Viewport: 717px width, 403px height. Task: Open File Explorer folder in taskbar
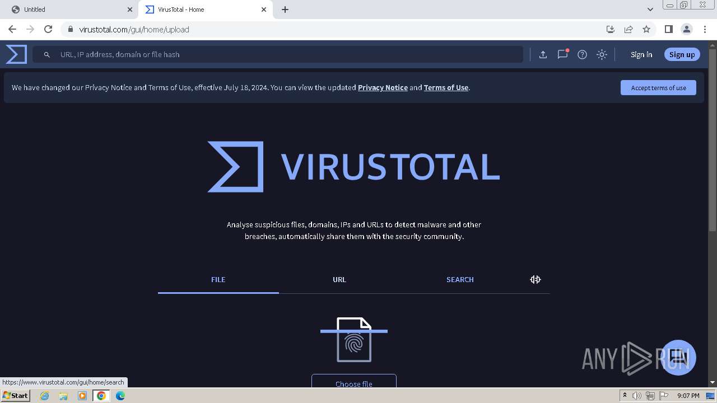pyautogui.click(x=63, y=396)
